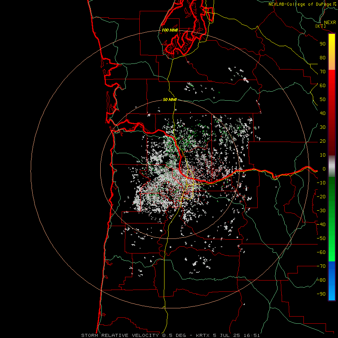Viewport: 338px width, 338px height.
Task: Click the '-70' value on the velocity scale
Action: (x=321, y=266)
